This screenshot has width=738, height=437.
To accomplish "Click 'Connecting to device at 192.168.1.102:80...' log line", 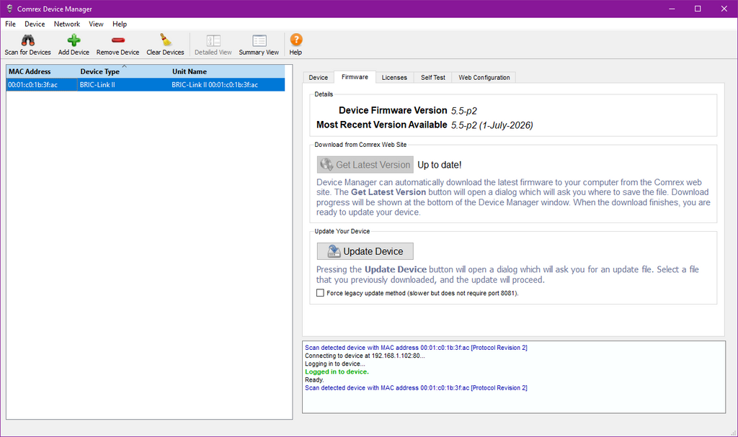I will (x=365, y=356).
